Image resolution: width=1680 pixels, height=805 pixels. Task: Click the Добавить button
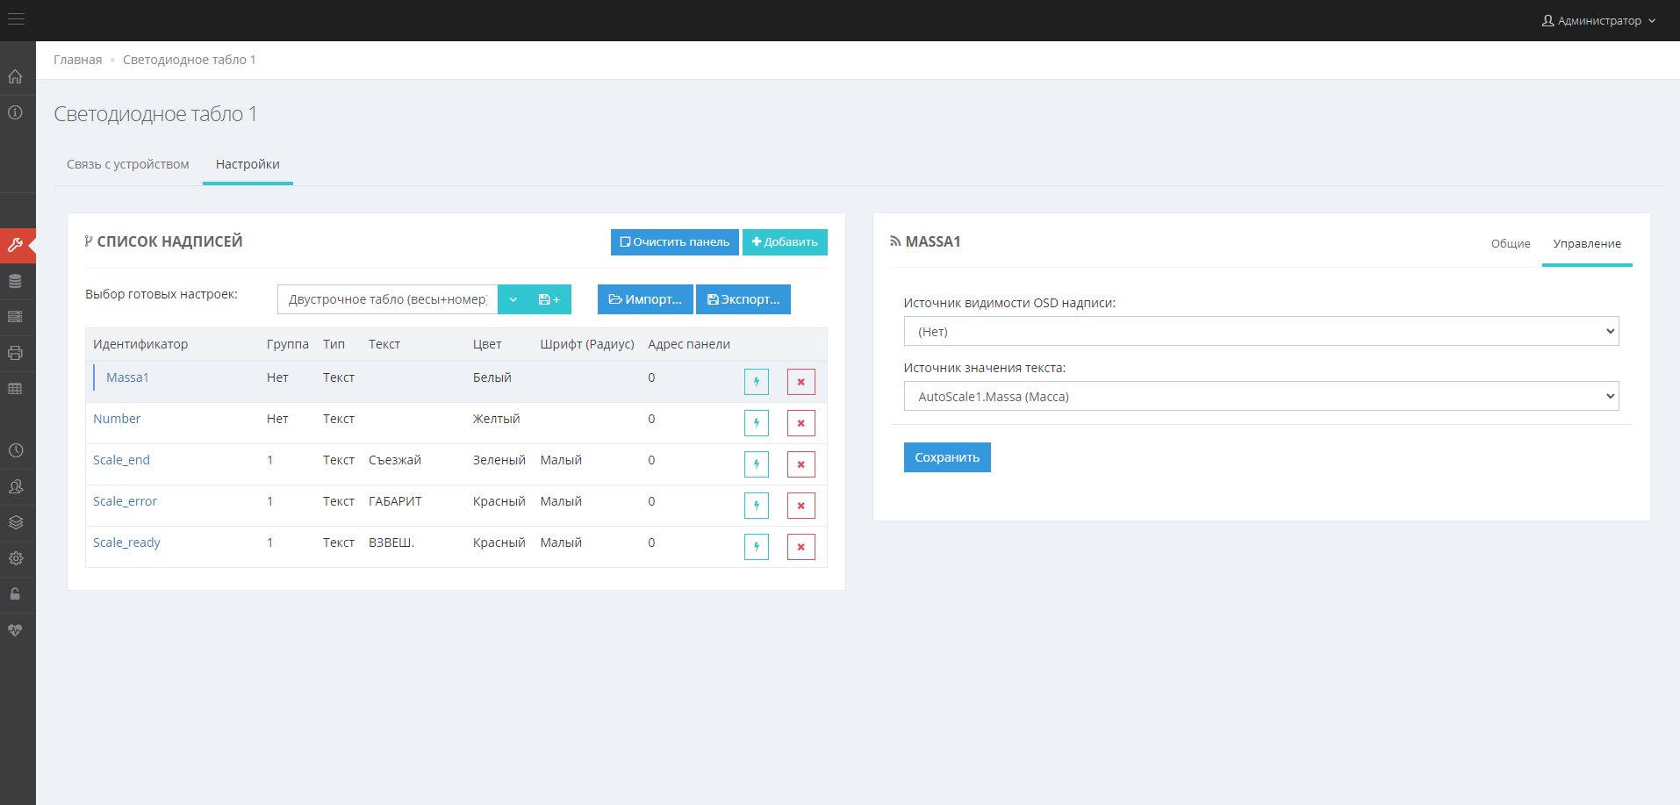[x=785, y=242]
